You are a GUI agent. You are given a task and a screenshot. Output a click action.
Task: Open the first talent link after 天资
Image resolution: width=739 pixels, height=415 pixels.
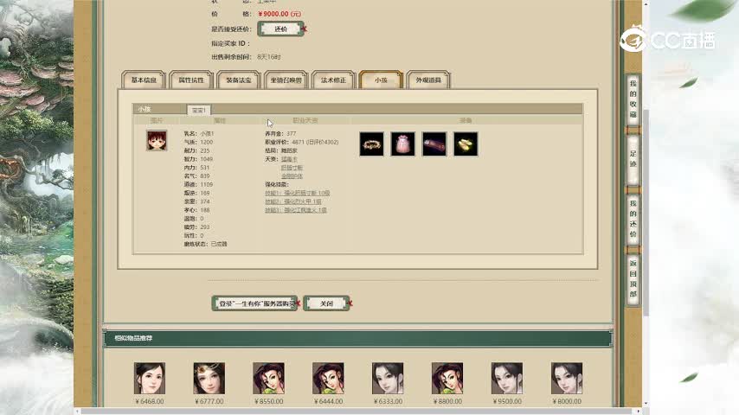point(289,159)
